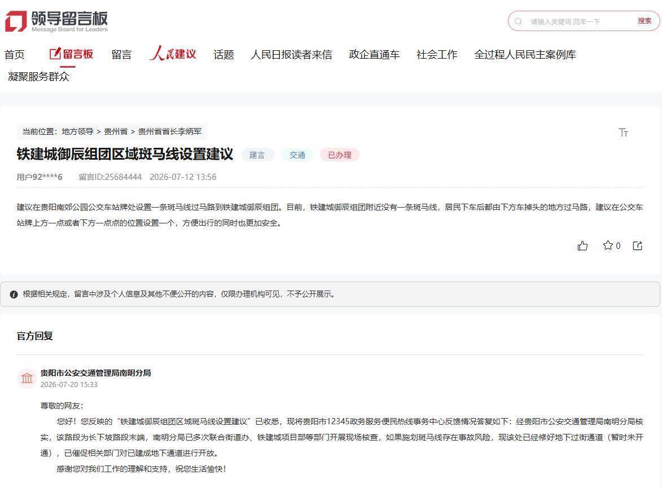Click 贵州省省长李炳军 breadcrumb link
The image size is (662, 488).
(170, 131)
